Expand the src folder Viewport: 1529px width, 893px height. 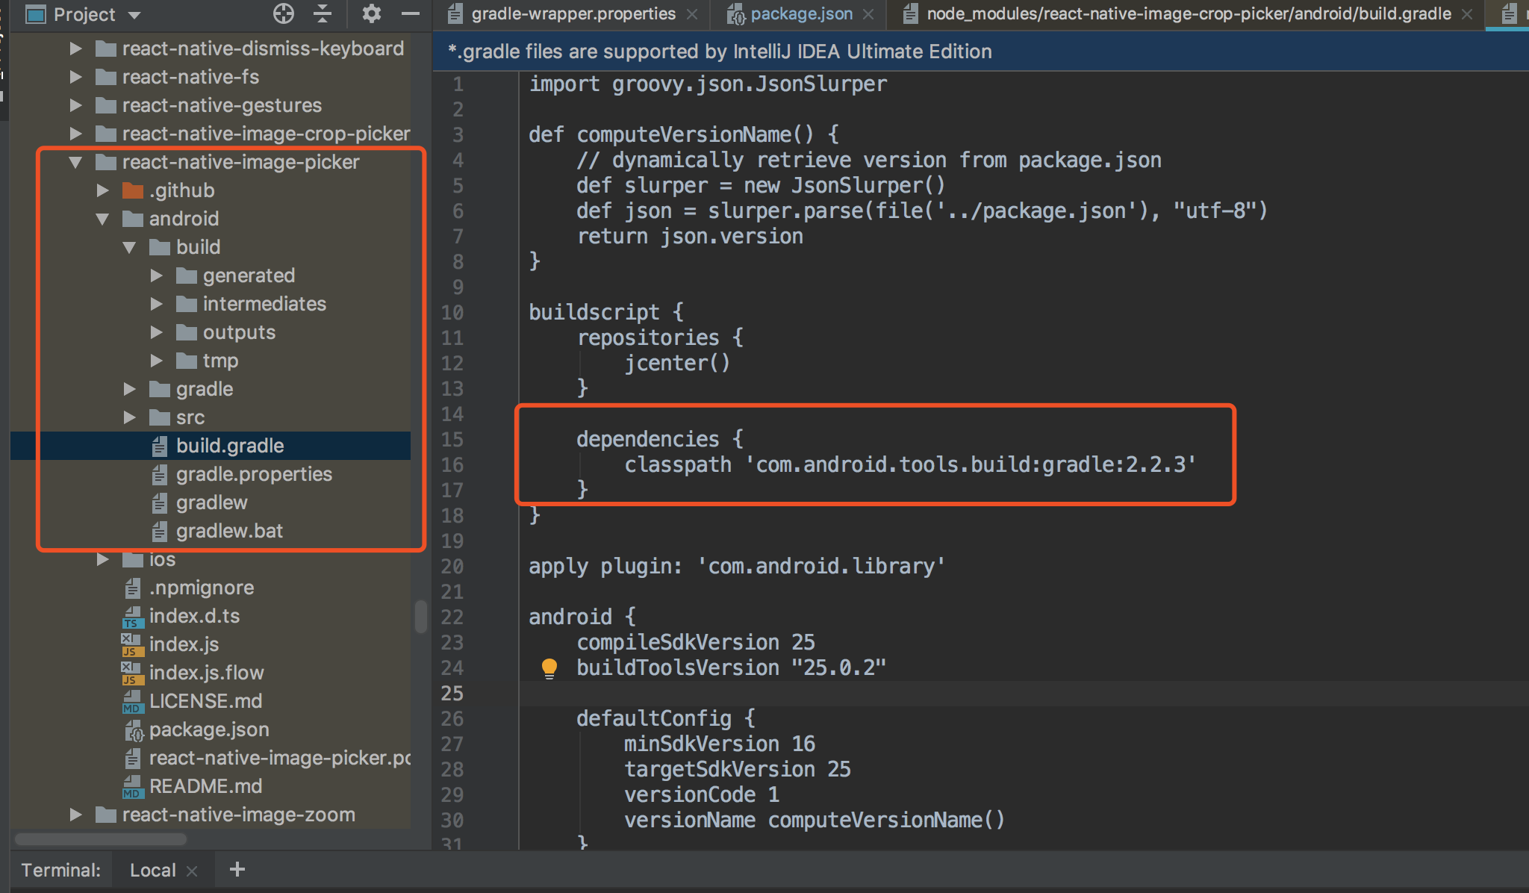click(129, 417)
